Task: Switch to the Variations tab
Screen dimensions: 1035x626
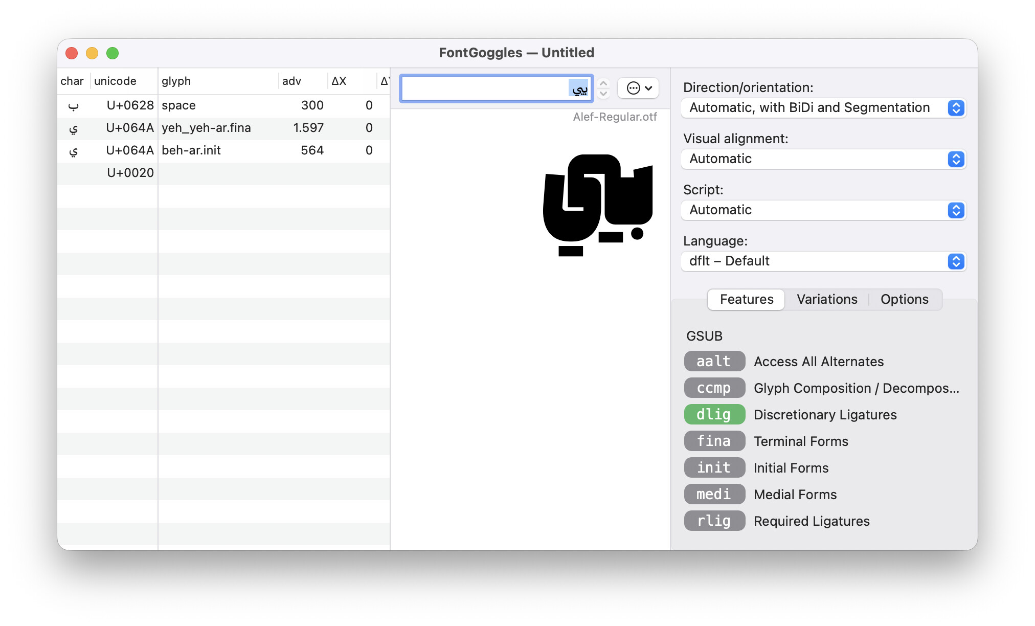Action: click(826, 299)
